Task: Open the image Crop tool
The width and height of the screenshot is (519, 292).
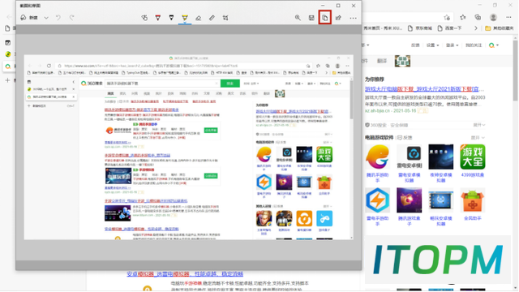Action: (x=225, y=18)
